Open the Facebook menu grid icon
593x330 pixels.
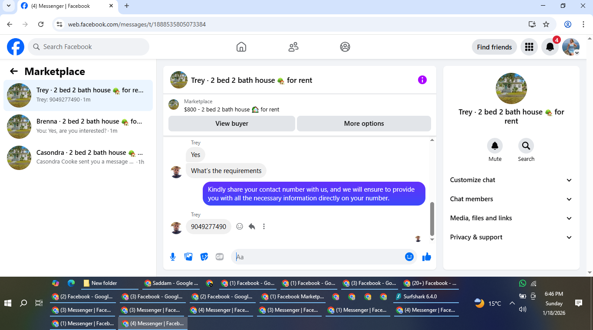click(529, 47)
